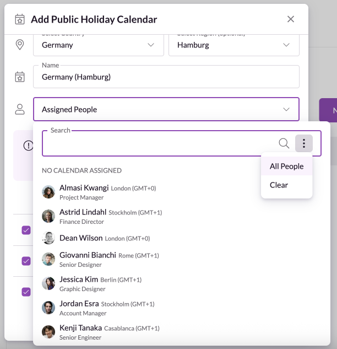Choose Clear from the options menu
The width and height of the screenshot is (337, 349).
[x=279, y=185]
